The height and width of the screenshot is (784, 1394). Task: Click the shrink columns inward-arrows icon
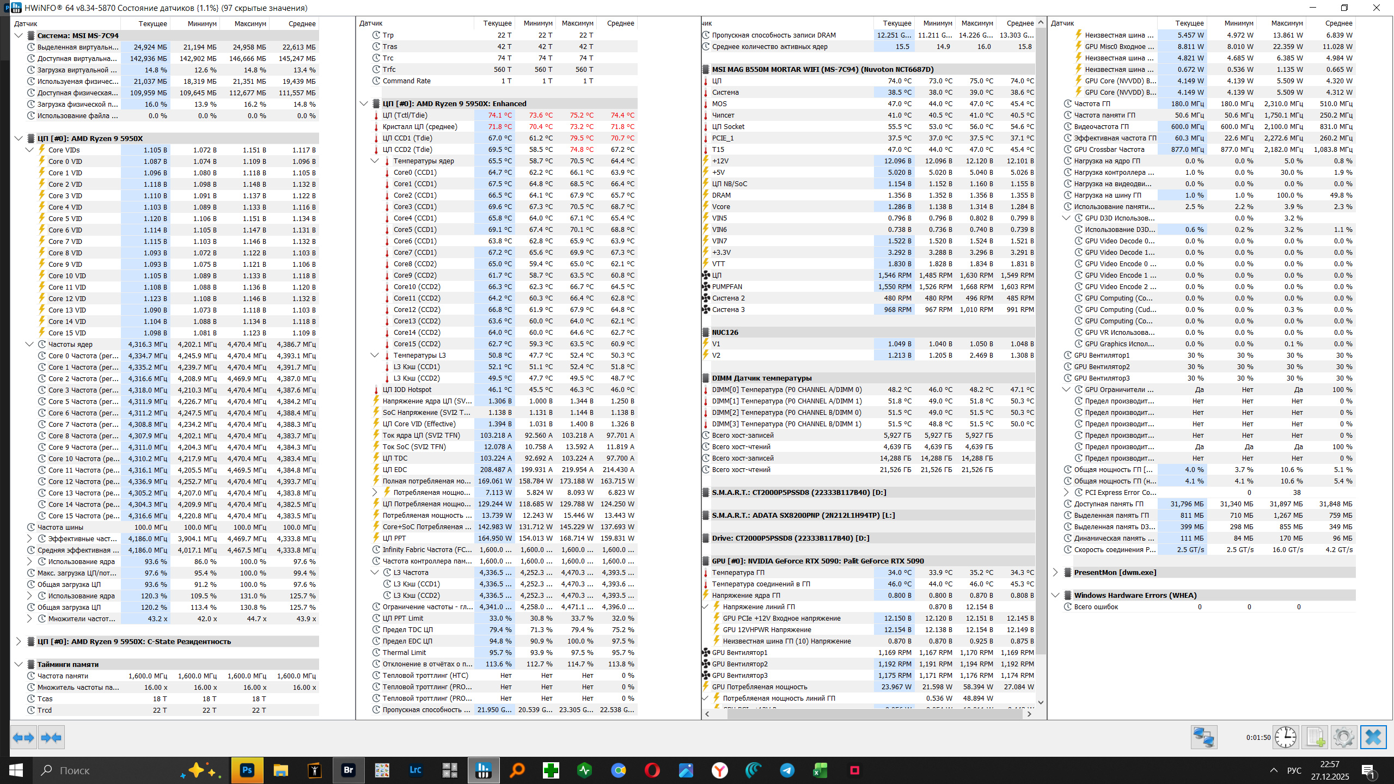[x=52, y=738]
